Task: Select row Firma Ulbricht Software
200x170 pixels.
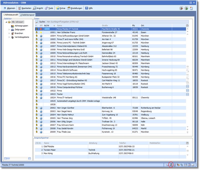Action: point(67,70)
